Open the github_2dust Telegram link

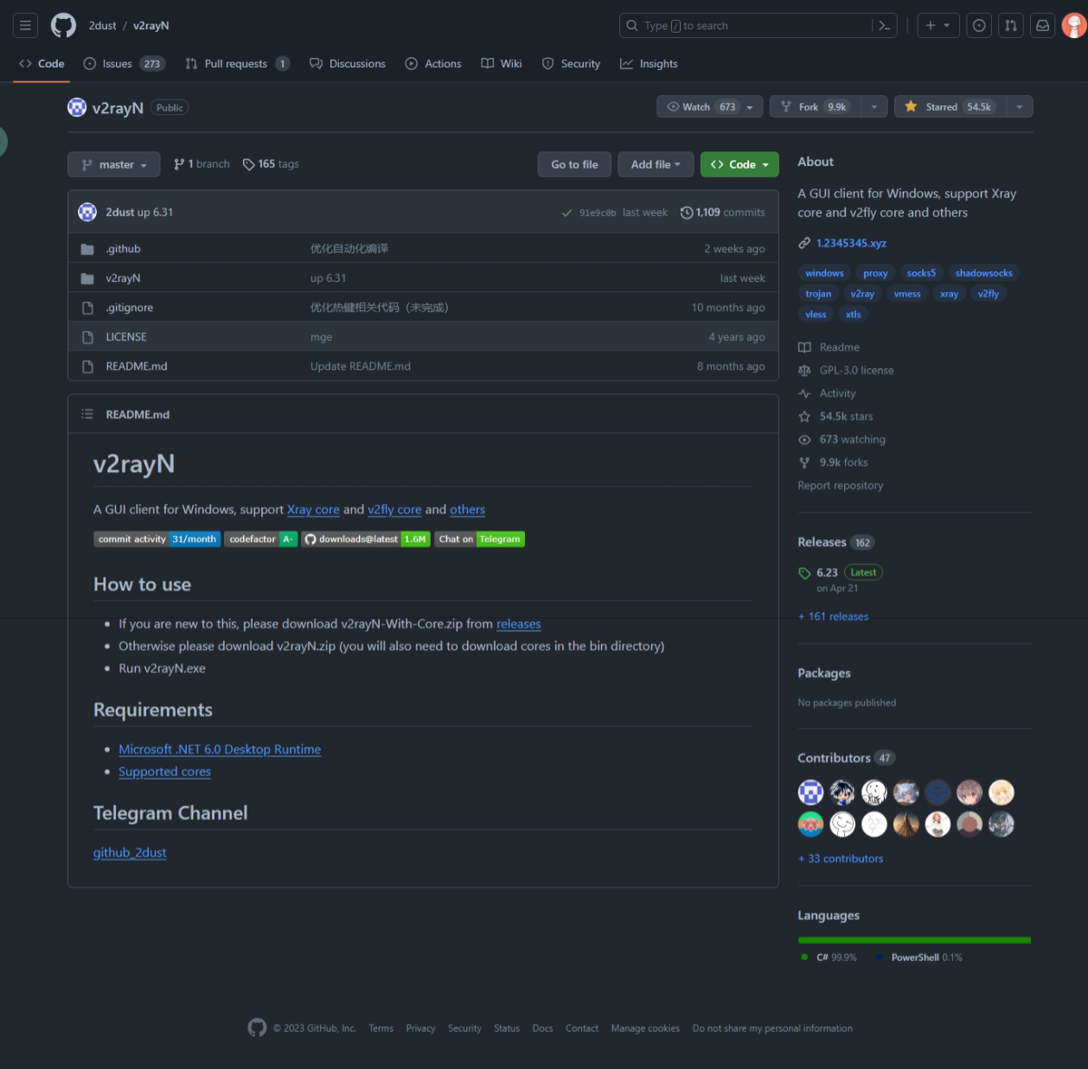[130, 853]
